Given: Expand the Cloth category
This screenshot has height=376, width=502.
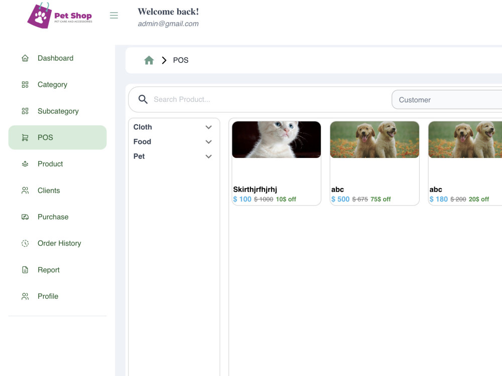Looking at the screenshot, I should tap(208, 127).
